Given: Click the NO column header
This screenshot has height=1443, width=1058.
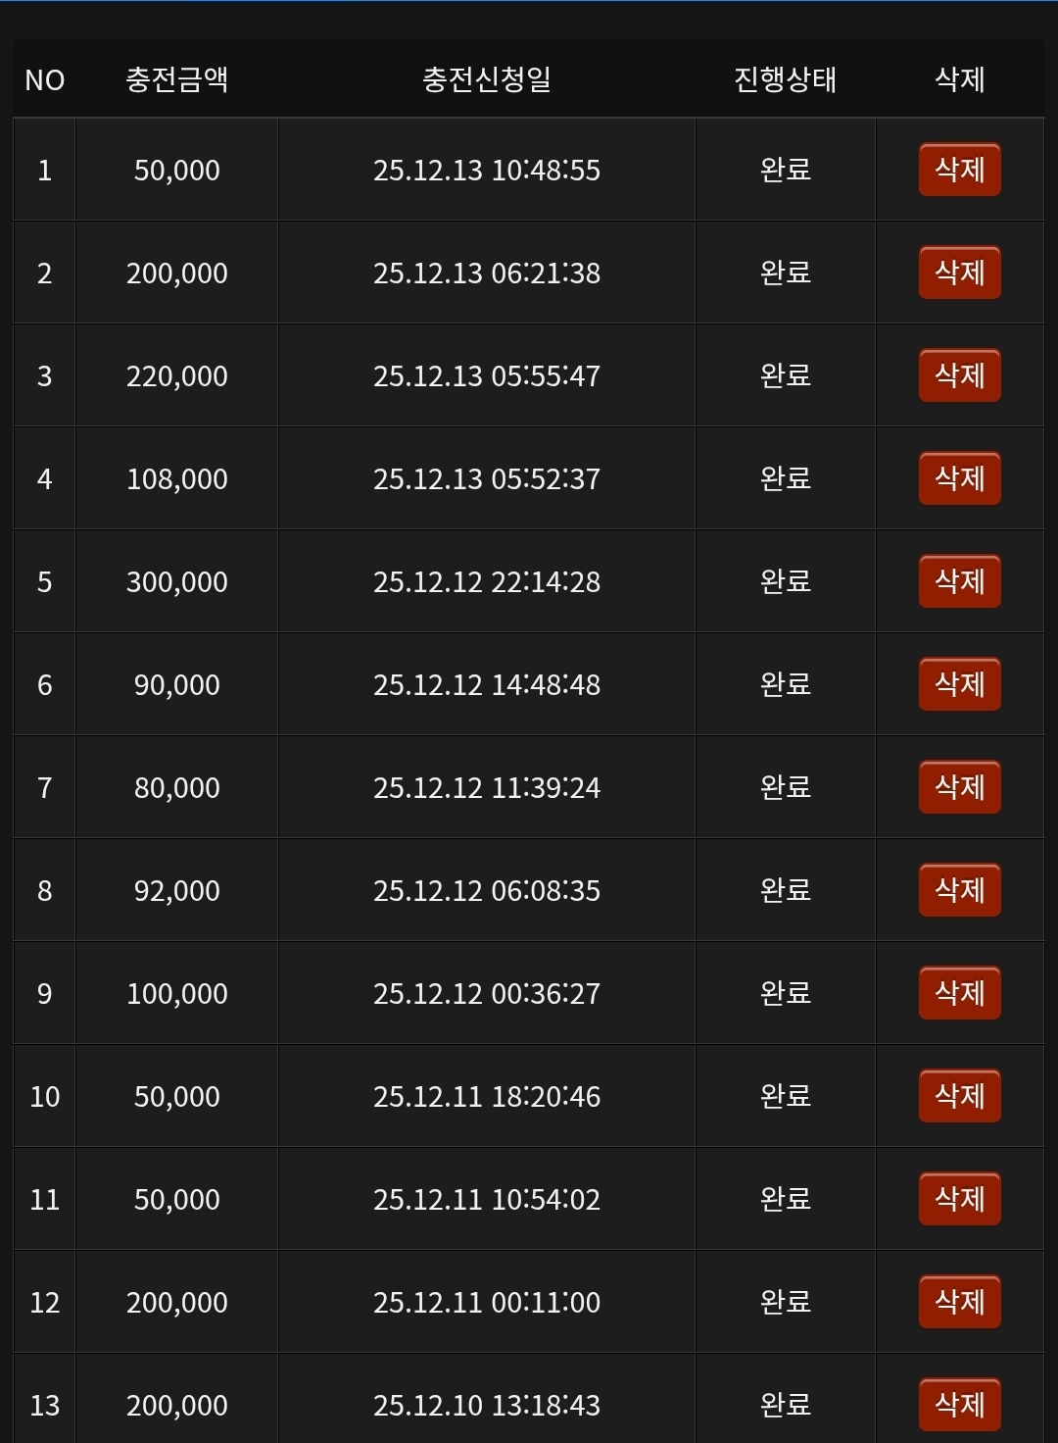Looking at the screenshot, I should 44,79.
